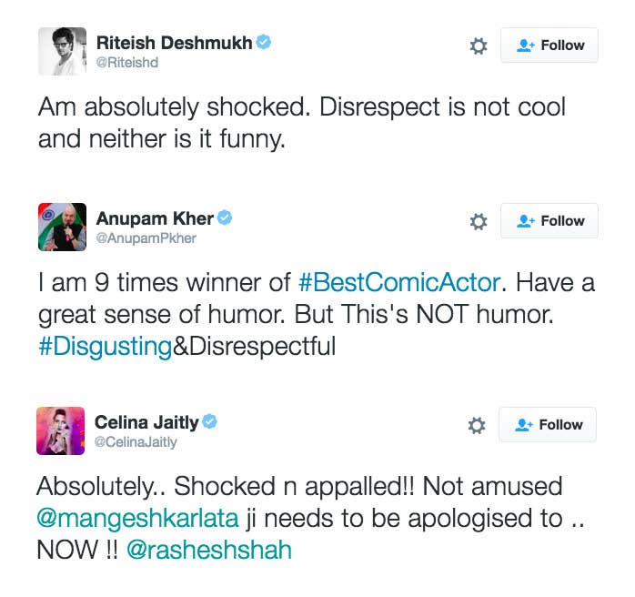
Task: Open Anupam Kher's profile picture
Action: (62, 228)
